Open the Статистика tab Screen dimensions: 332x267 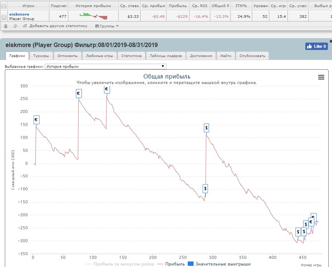[x=131, y=56]
